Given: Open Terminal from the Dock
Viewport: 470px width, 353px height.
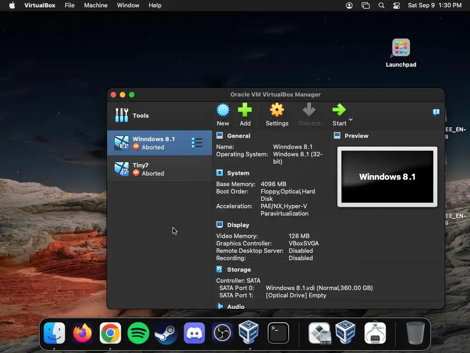Looking at the screenshot, I should pyautogui.click(x=278, y=333).
